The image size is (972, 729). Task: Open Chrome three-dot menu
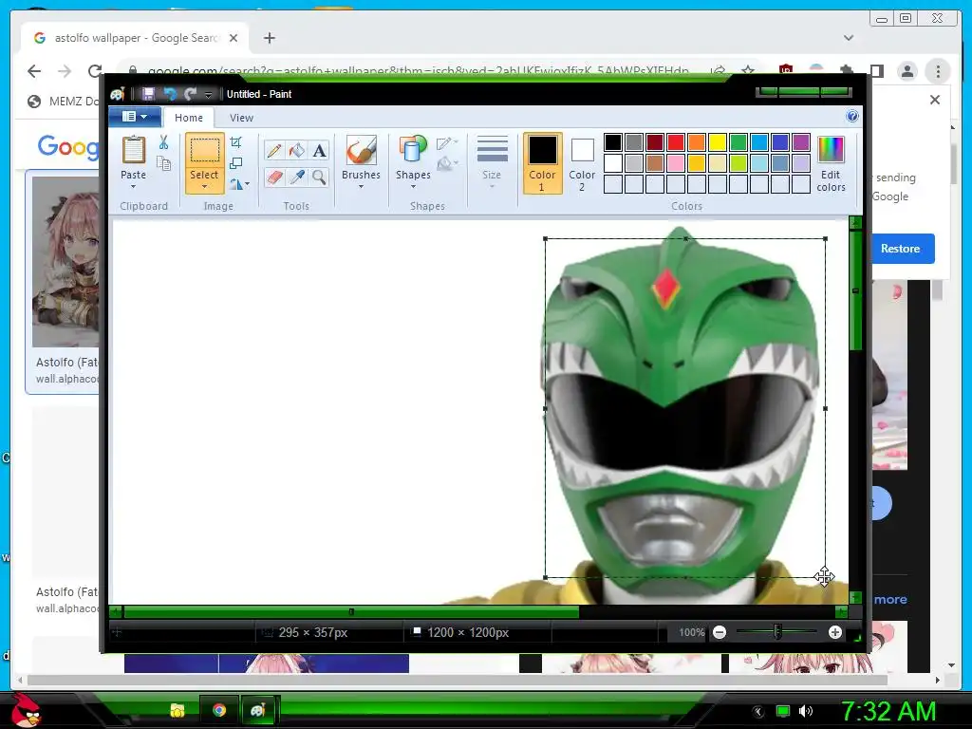click(x=938, y=71)
